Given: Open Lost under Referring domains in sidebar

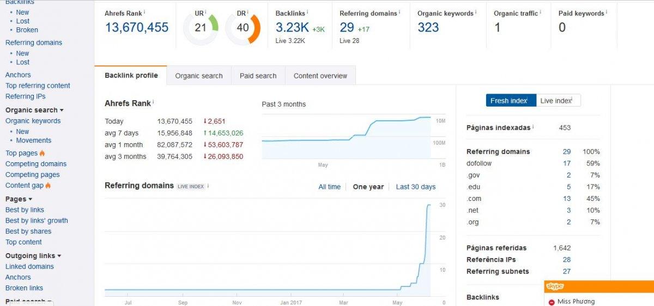Looking at the screenshot, I should point(23,62).
